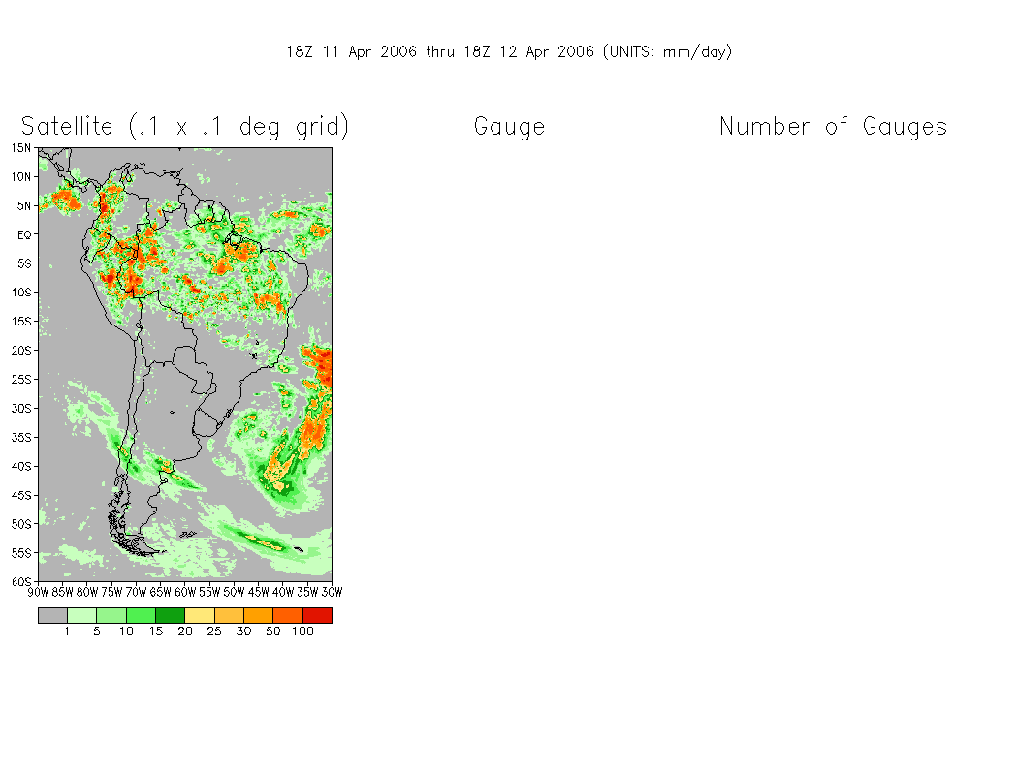The height and width of the screenshot is (775, 1018).
Task: Click the date range title text
Action: [509, 52]
